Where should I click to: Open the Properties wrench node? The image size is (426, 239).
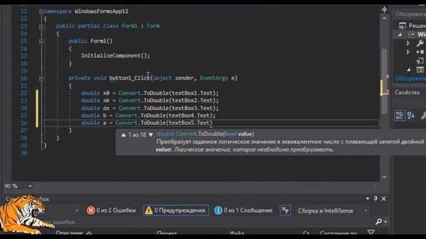[x=420, y=43]
